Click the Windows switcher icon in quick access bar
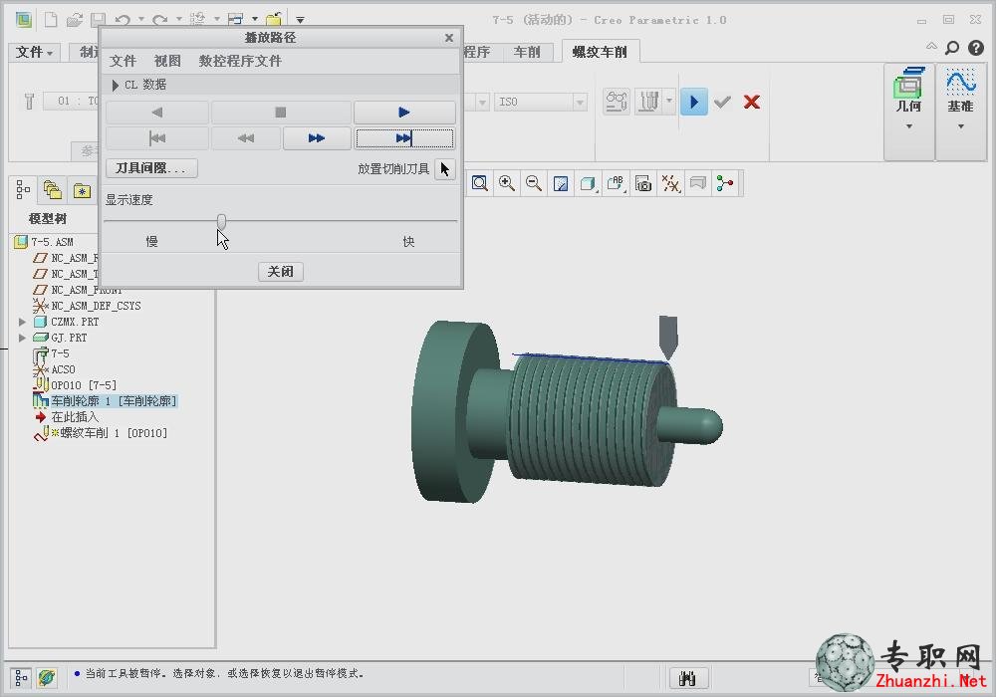Image resolution: width=996 pixels, height=697 pixels. click(236, 20)
